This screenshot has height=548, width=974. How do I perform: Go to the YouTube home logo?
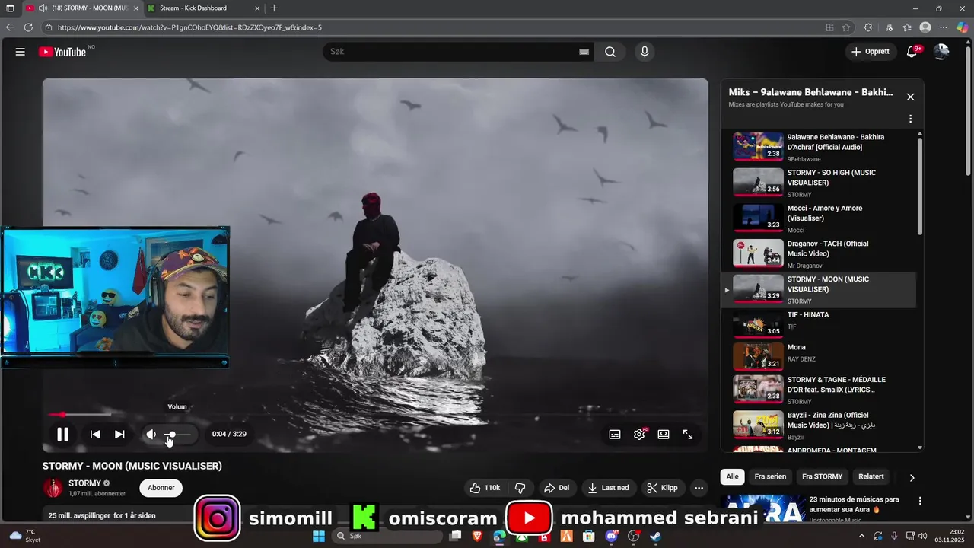[62, 52]
